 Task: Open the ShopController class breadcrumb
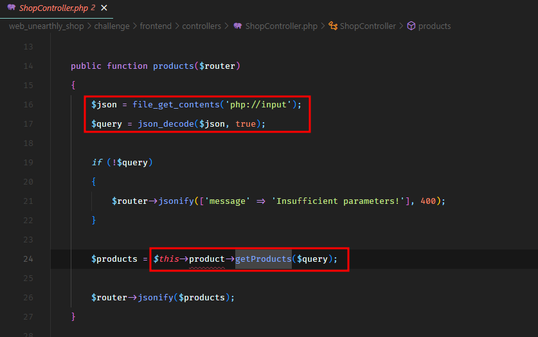tap(368, 26)
